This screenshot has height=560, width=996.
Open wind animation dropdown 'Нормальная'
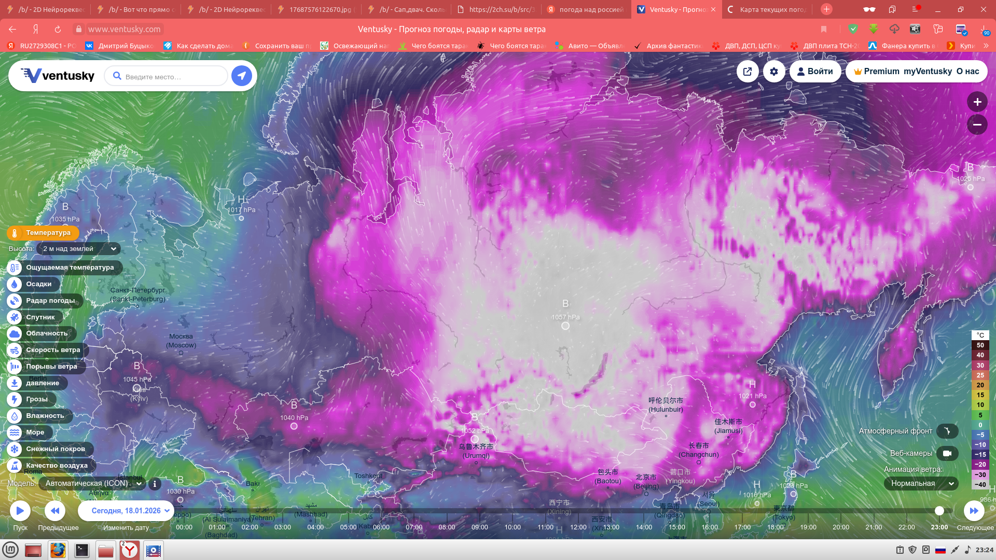tap(921, 483)
